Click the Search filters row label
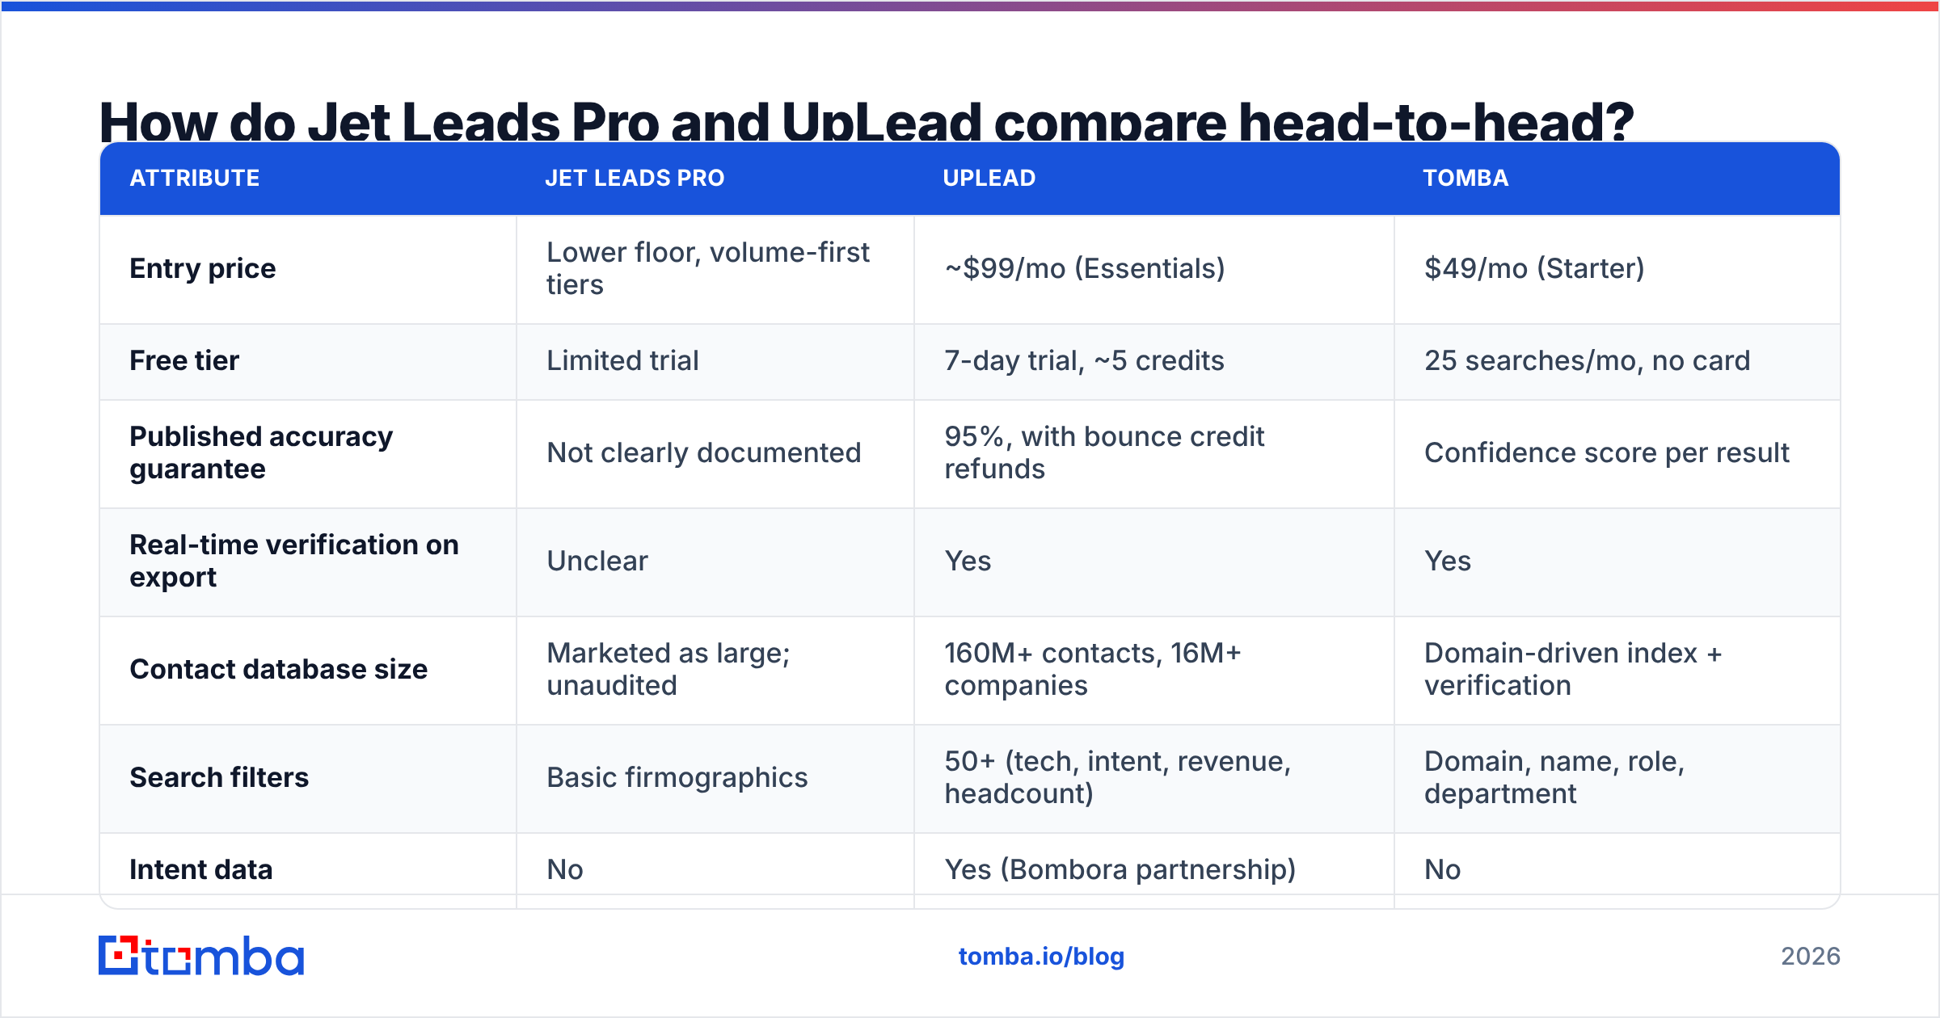Image resolution: width=1940 pixels, height=1018 pixels. [219, 777]
